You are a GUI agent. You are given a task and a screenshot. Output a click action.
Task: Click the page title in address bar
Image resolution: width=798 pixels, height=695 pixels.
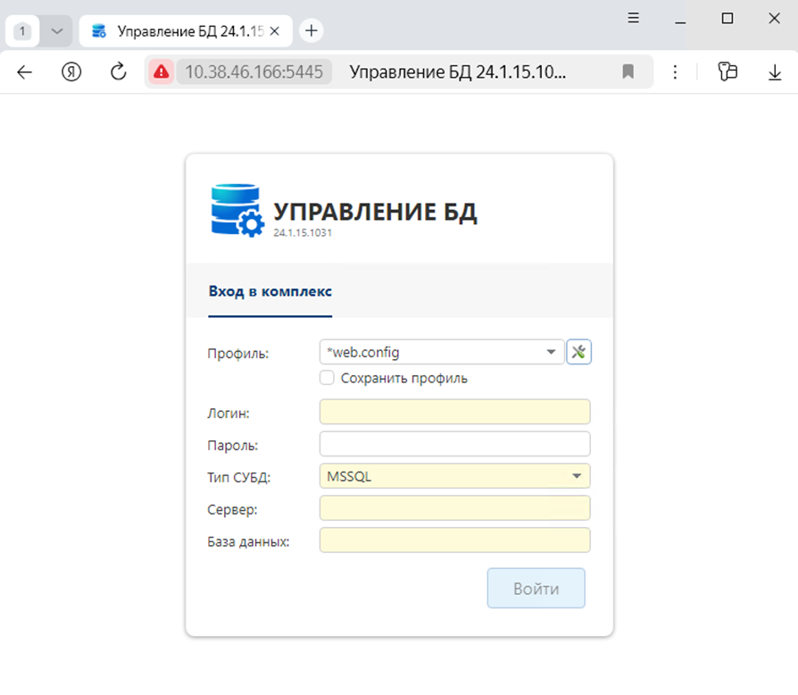[x=458, y=71]
